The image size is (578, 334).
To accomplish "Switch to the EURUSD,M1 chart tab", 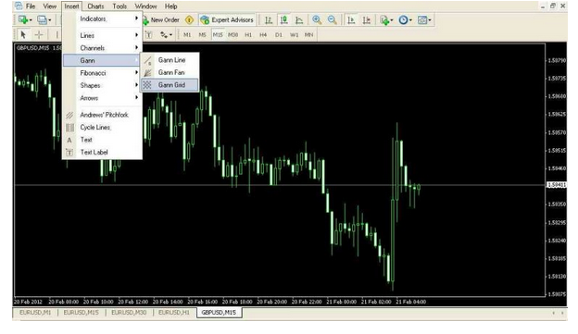I will [35, 313].
